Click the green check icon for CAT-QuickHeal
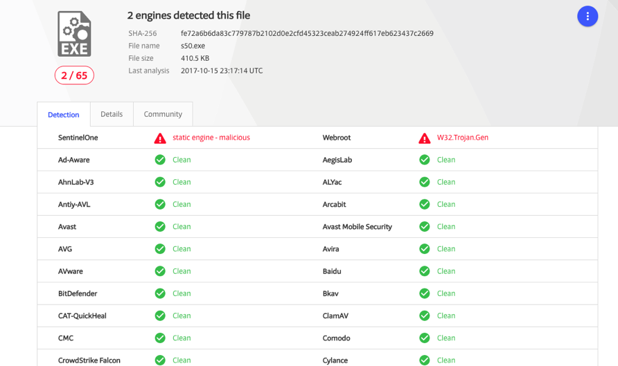The height and width of the screenshot is (366, 618). (160, 315)
